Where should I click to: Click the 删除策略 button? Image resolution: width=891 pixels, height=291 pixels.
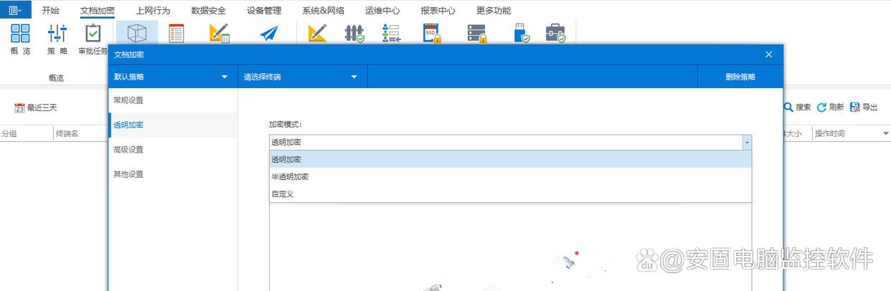(740, 77)
